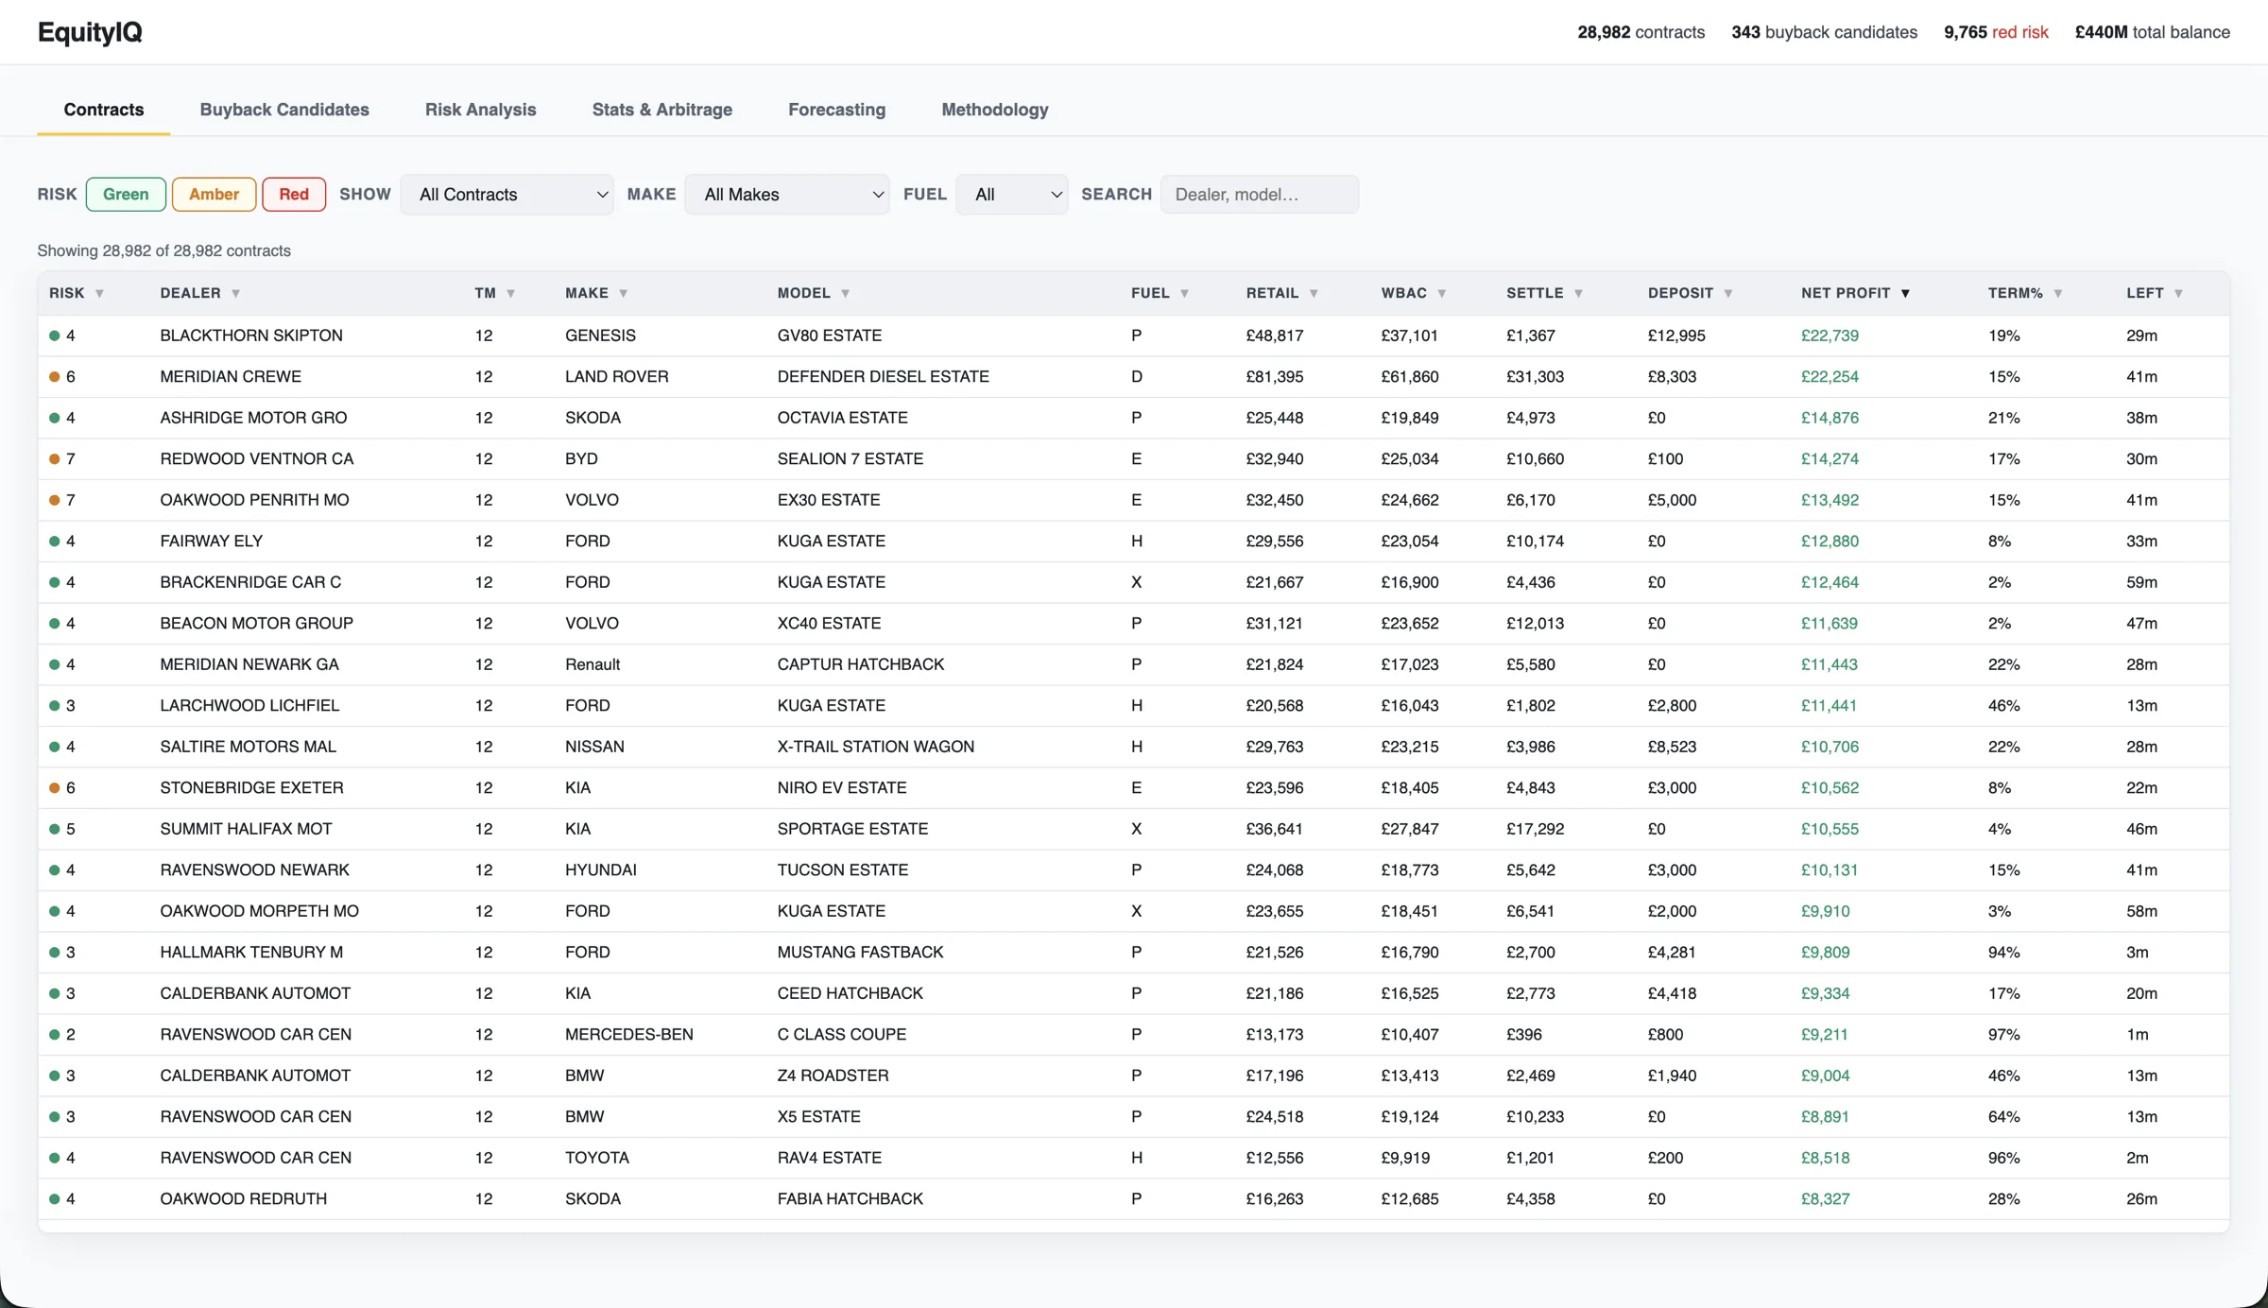The image size is (2268, 1308).
Task: Open the All Makes dropdown
Action: [x=786, y=195]
